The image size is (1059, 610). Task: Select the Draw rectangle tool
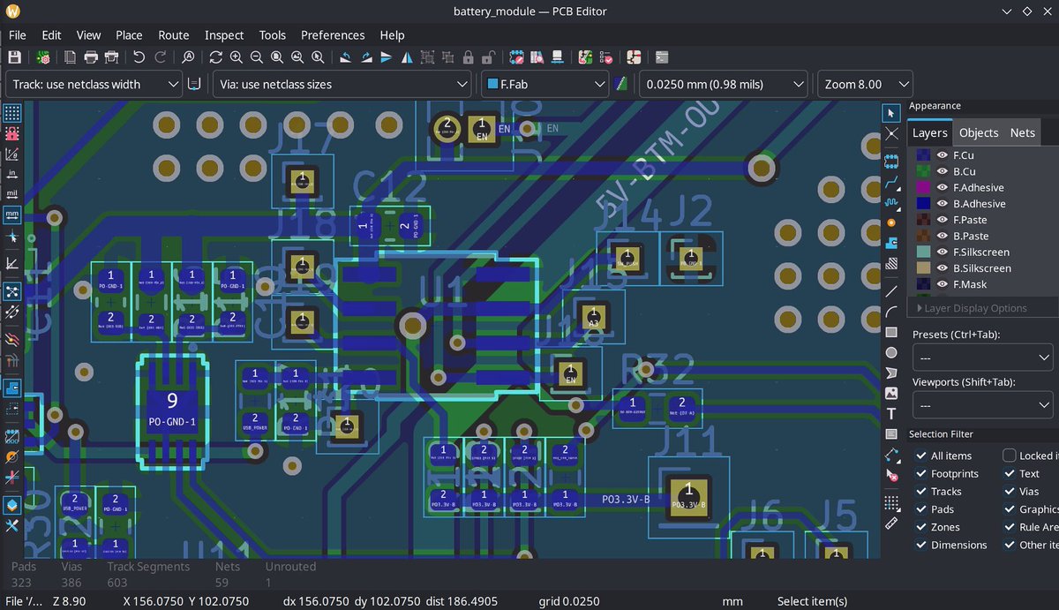pos(891,332)
